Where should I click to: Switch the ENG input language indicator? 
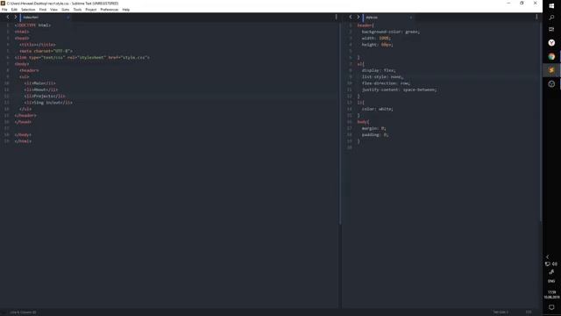pyautogui.click(x=551, y=281)
